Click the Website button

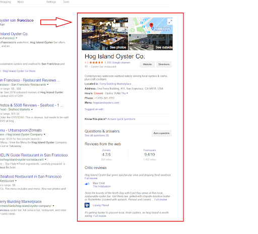pos(147,64)
